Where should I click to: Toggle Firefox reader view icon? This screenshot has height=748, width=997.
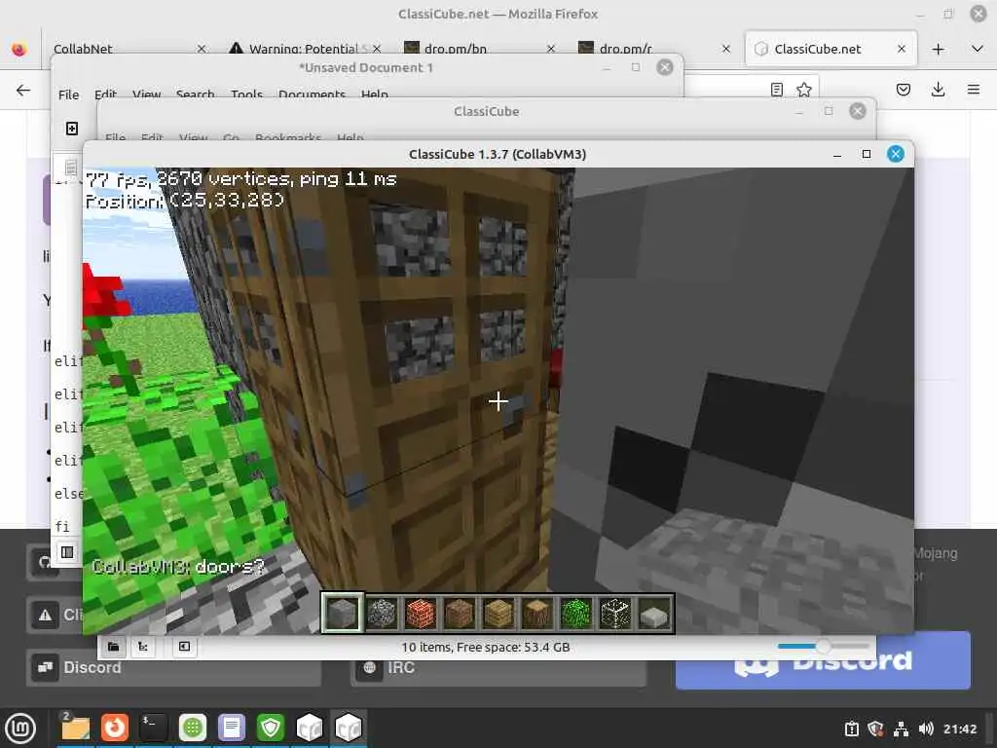click(x=776, y=90)
